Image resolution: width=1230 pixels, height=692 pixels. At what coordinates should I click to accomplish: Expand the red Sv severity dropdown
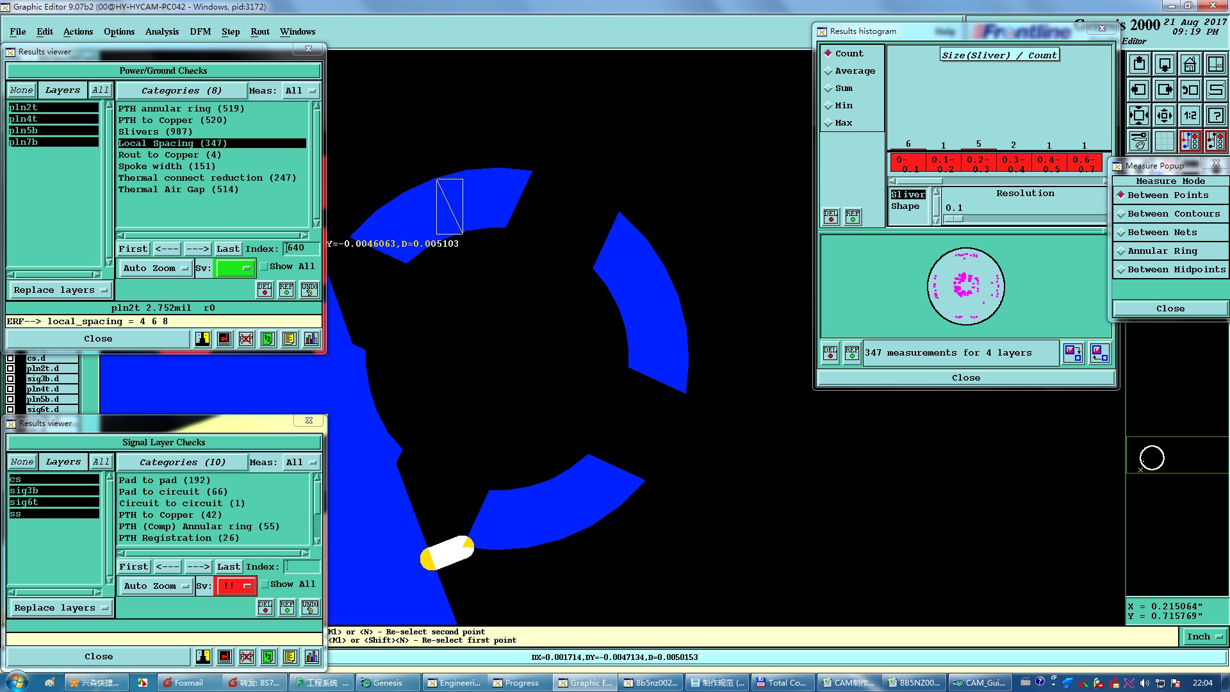point(235,586)
